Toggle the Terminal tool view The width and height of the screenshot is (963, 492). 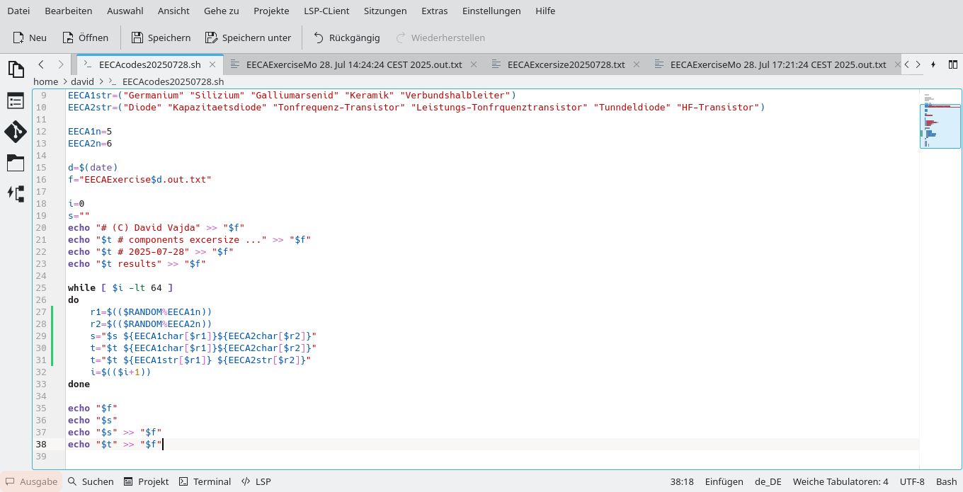coord(205,481)
